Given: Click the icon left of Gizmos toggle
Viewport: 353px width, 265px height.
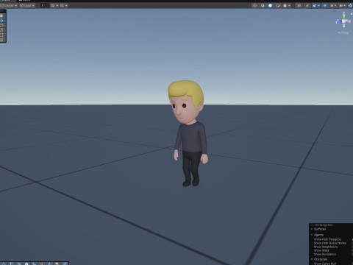Looking at the screenshot, I should (342, 5).
